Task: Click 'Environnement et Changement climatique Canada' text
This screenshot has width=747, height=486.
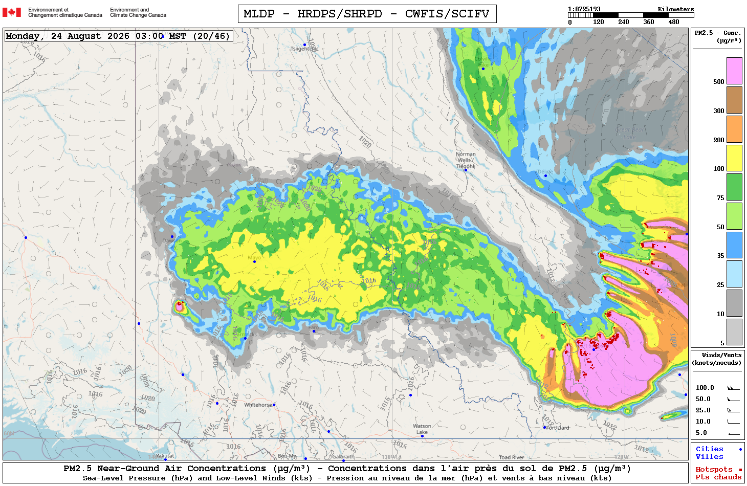Action: tap(65, 12)
